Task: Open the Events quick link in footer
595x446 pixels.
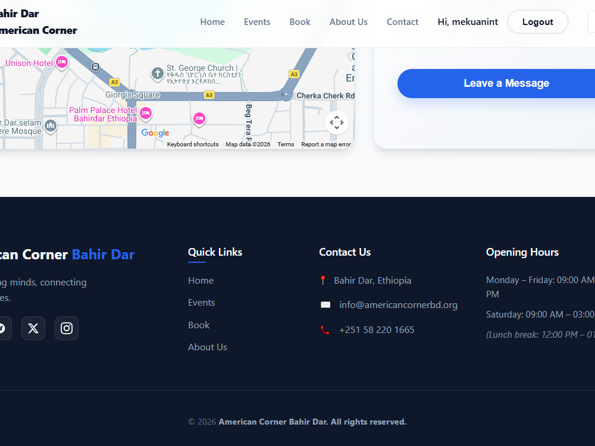Action: coord(202,303)
